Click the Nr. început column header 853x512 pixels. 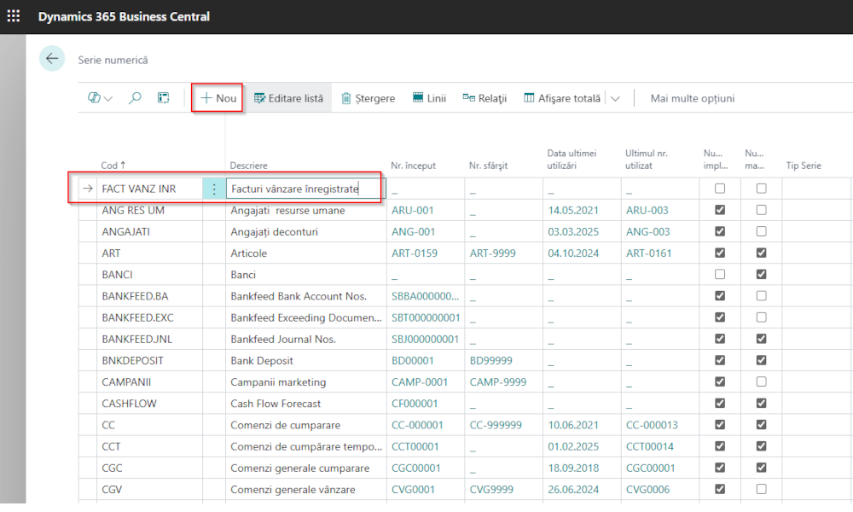point(413,166)
